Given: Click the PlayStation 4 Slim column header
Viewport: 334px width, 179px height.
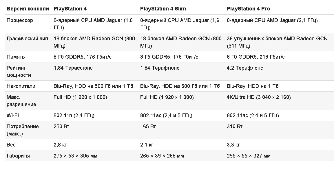Looking at the screenshot, I should (163, 9).
